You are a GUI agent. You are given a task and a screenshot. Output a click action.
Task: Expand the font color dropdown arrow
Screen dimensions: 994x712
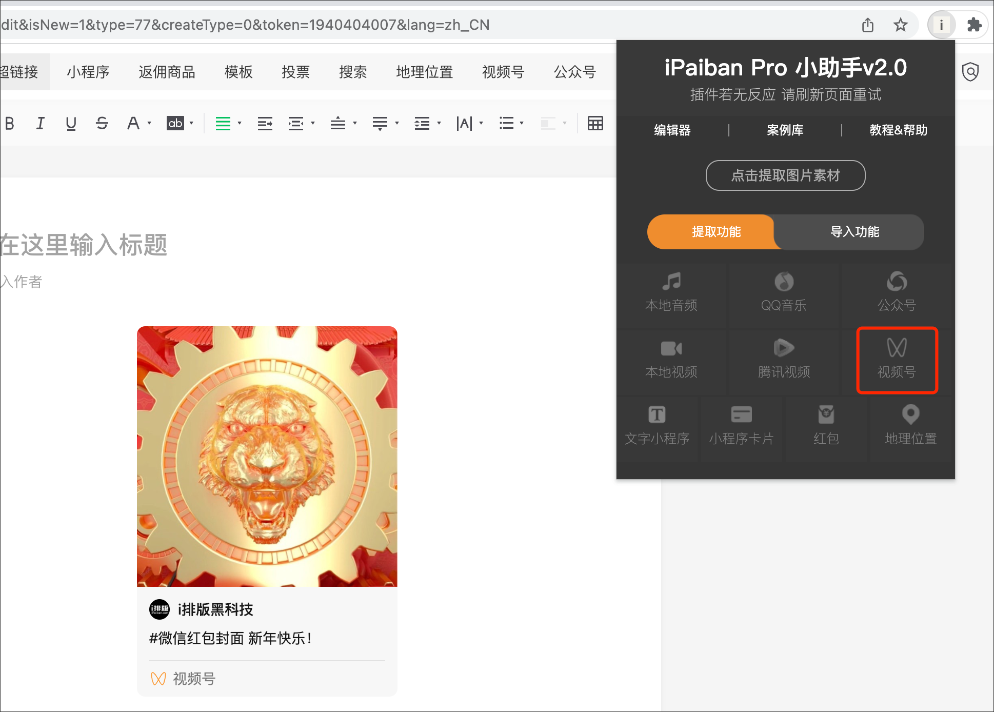click(x=149, y=123)
